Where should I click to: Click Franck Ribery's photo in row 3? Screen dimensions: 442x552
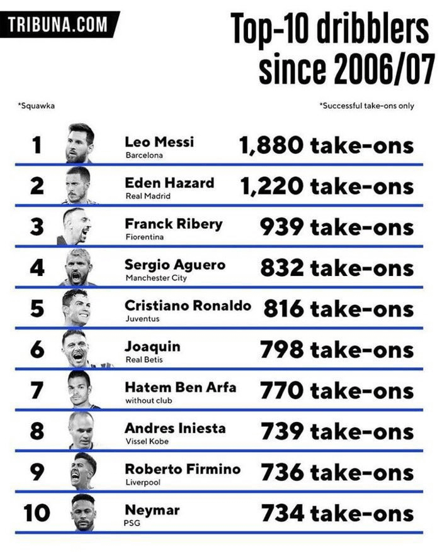click(75, 226)
